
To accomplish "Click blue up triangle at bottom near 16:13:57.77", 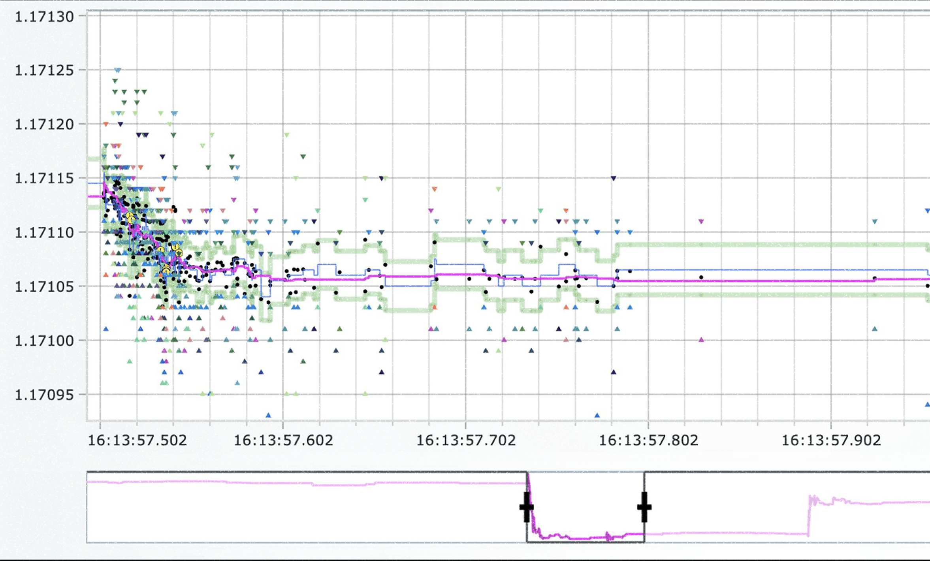I will [x=597, y=415].
